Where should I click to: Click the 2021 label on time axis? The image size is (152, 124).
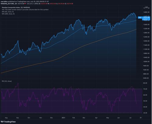point(64,118)
